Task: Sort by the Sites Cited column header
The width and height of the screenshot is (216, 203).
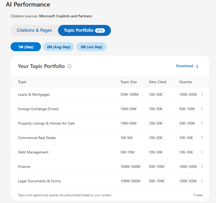Action: [x=158, y=82]
